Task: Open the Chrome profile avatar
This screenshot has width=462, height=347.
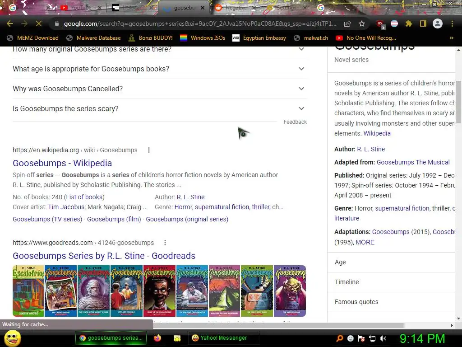Action: [438, 23]
